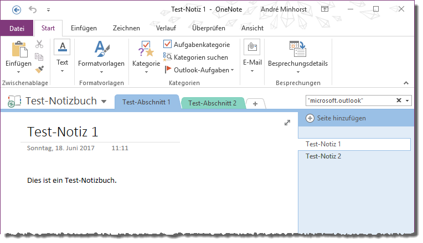Click the date Sonntag, 18. Juni 2017

(61, 148)
